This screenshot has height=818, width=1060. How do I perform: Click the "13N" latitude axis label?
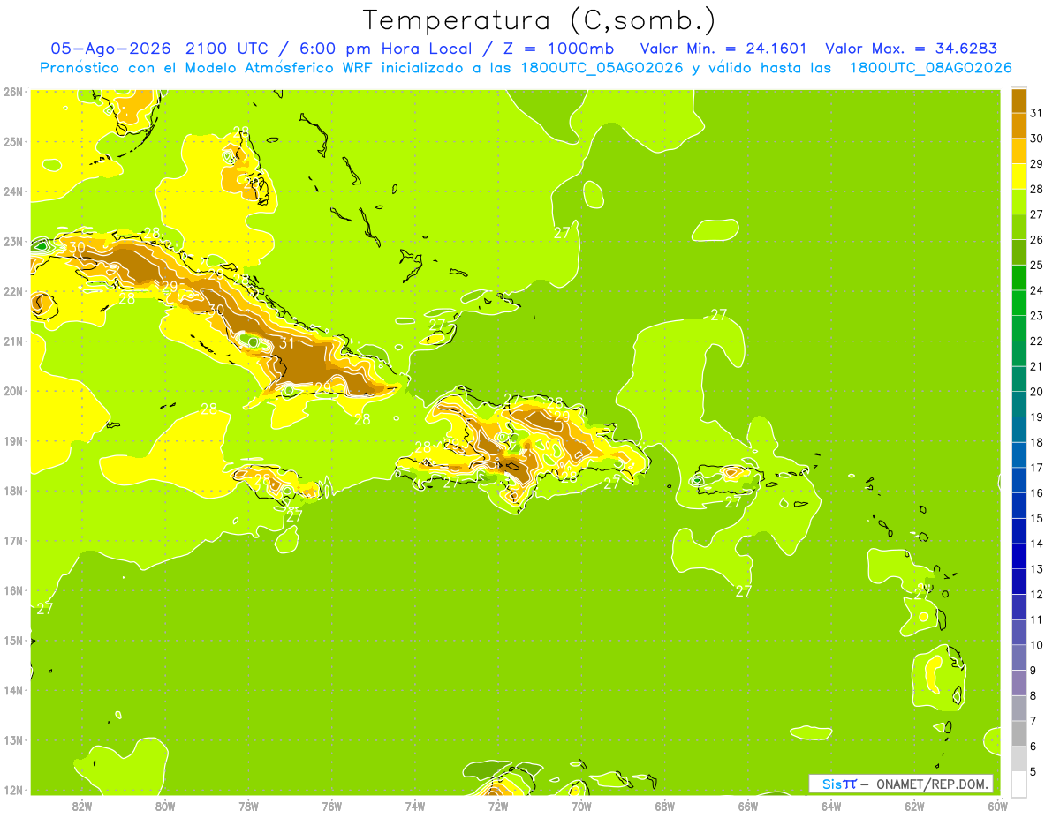tap(13, 740)
